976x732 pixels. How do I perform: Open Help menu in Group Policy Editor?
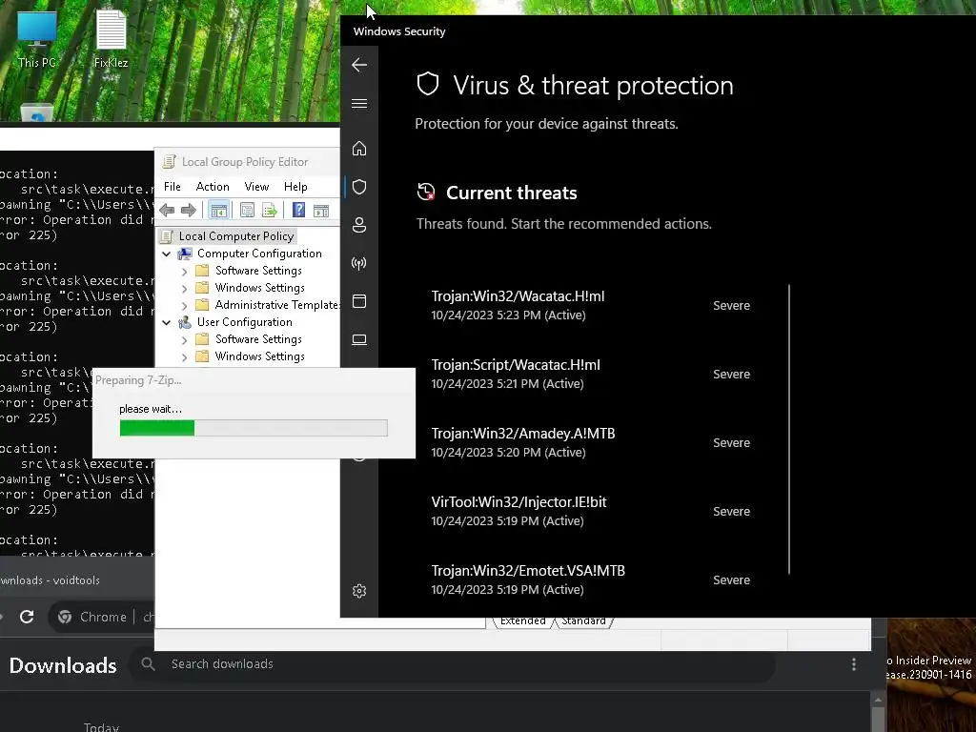[295, 187]
